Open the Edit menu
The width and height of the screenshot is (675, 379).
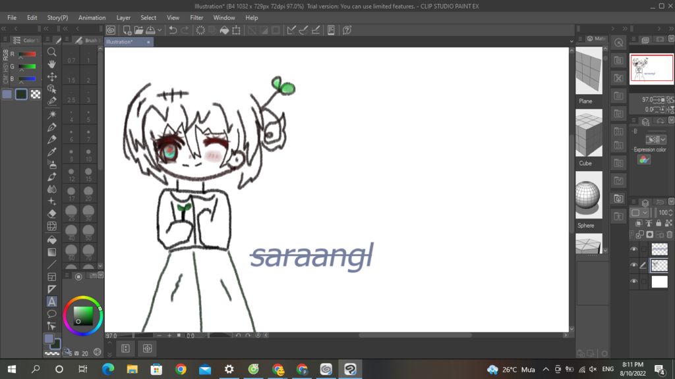[x=32, y=18]
